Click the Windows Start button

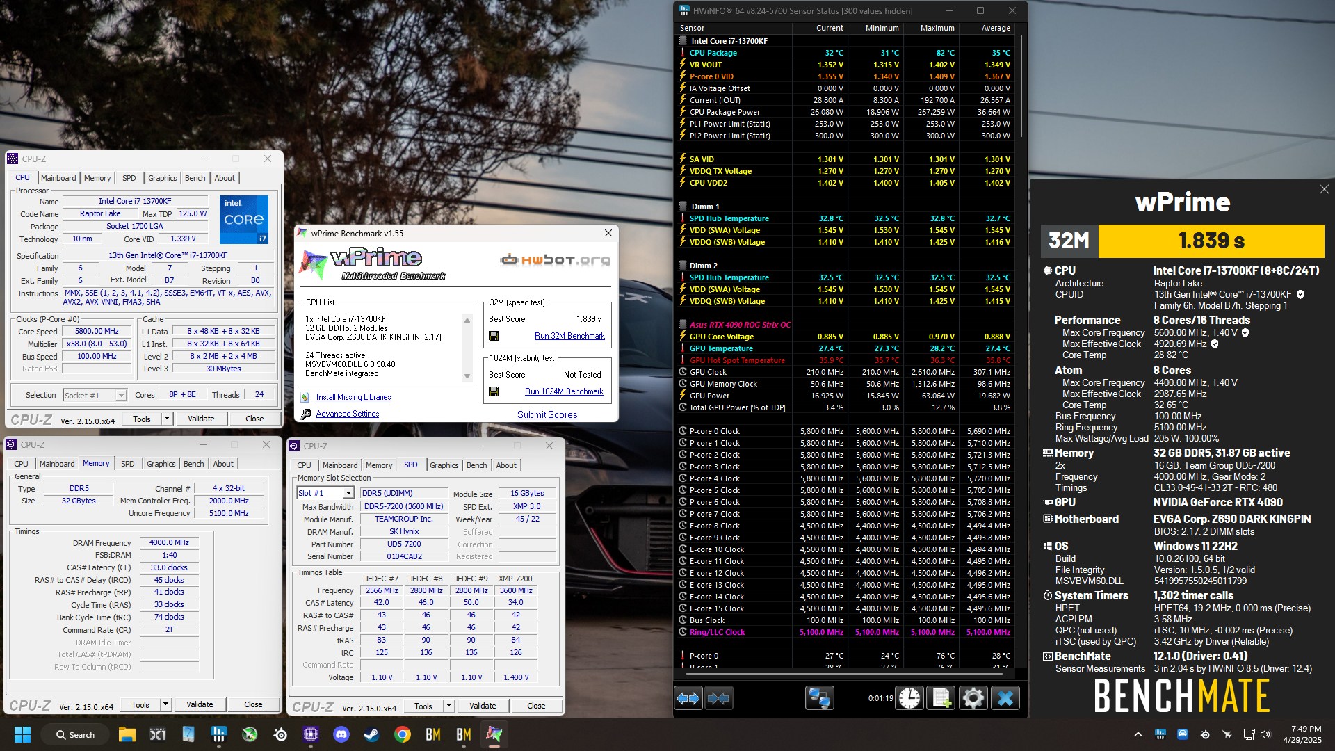[22, 734]
